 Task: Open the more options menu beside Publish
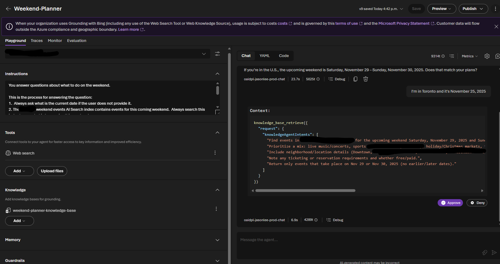(495, 9)
